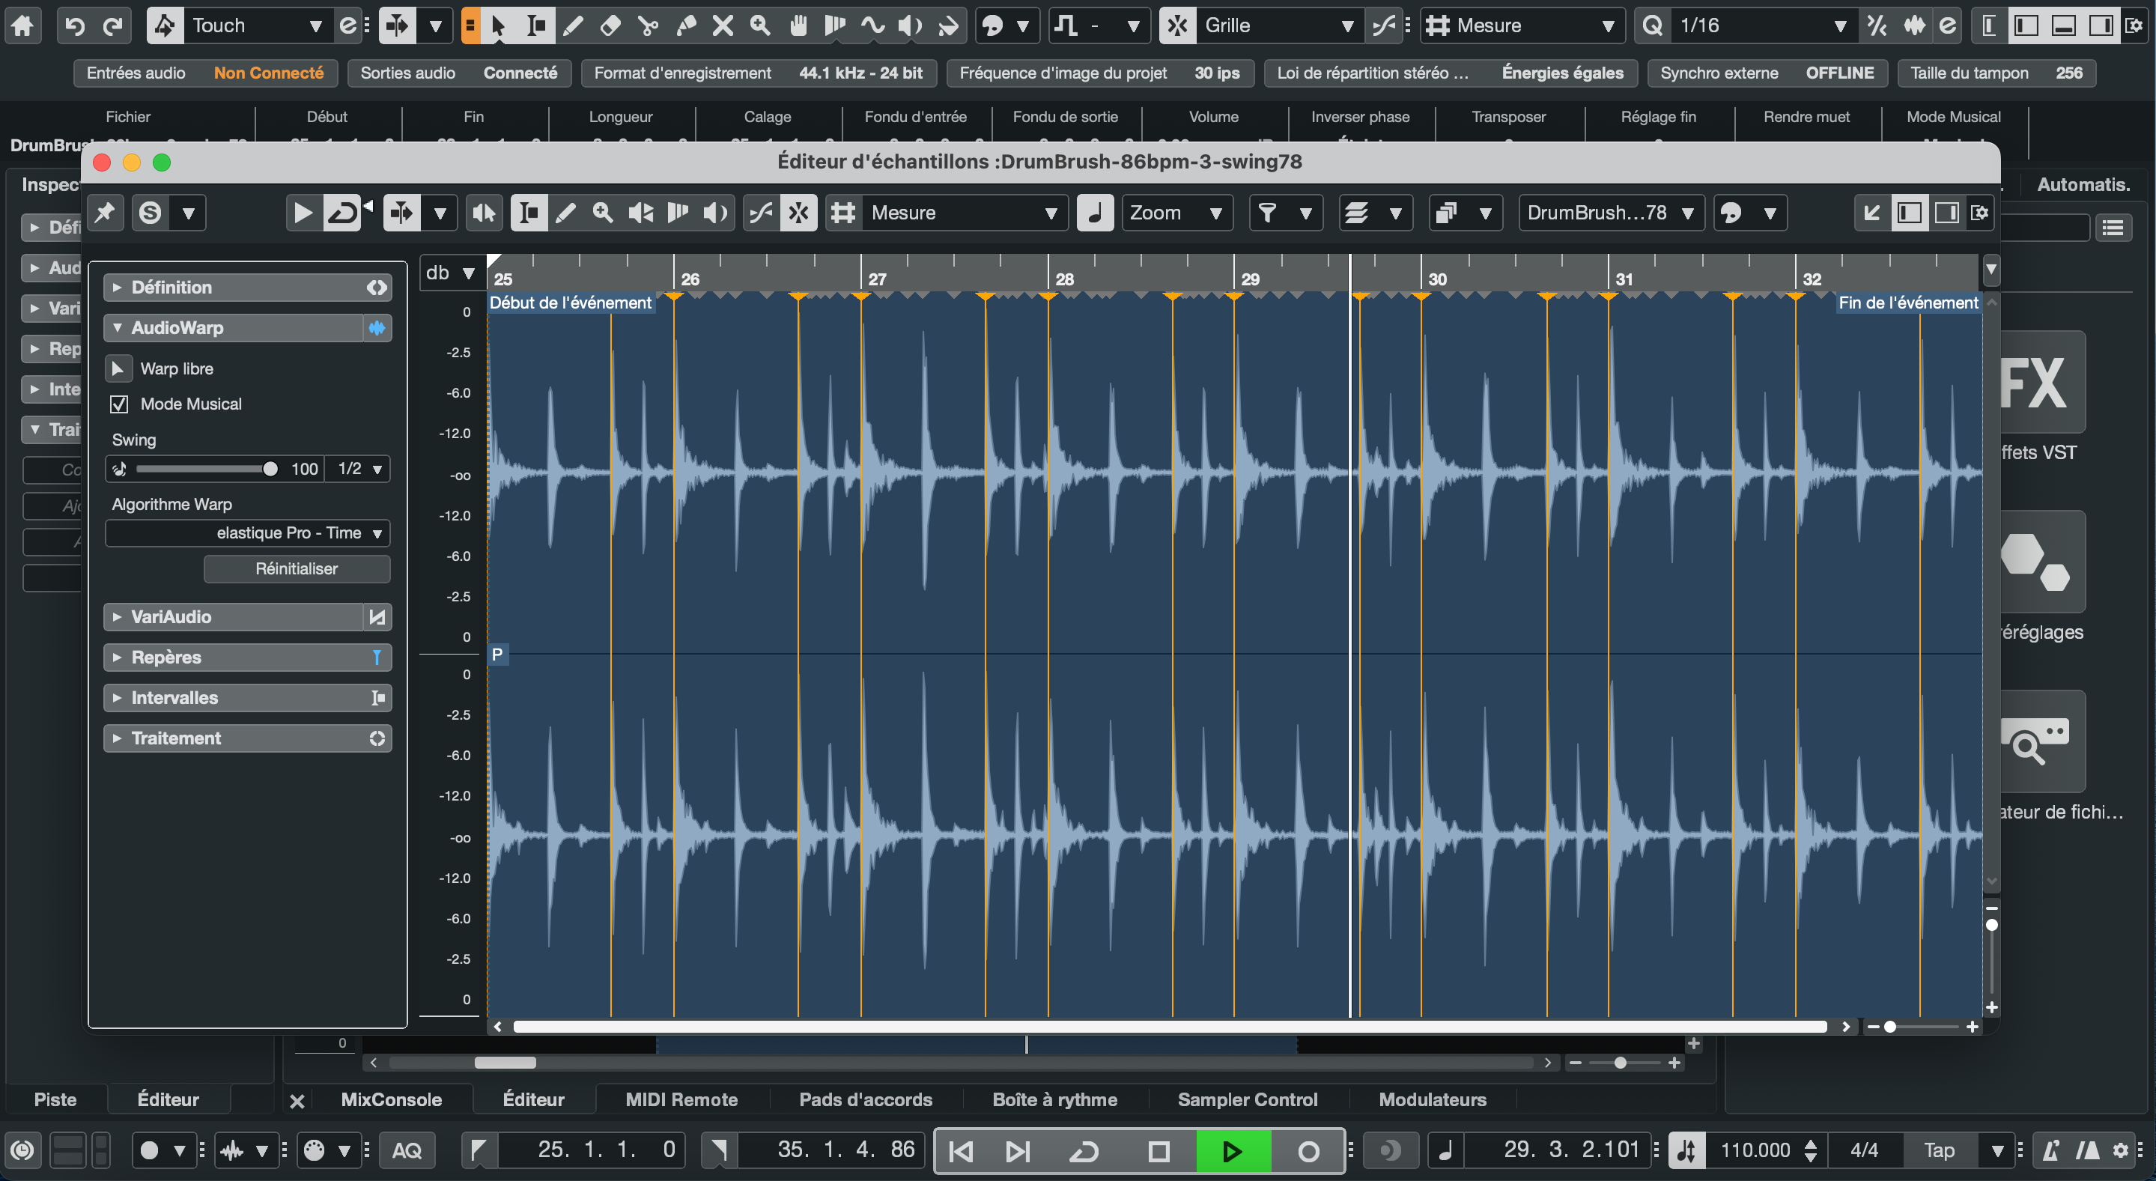
Task: Toggle the Snap button in sample editor
Action: click(x=798, y=213)
